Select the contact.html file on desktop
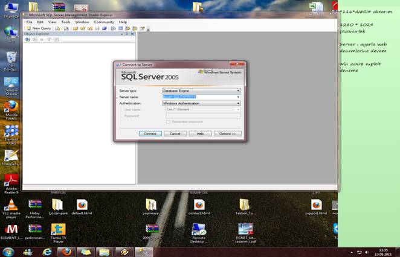 pos(199,207)
